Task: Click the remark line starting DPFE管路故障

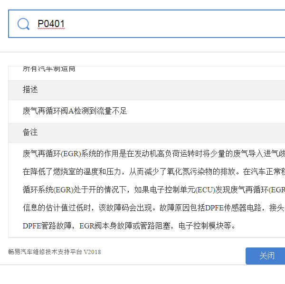Action: point(129,226)
